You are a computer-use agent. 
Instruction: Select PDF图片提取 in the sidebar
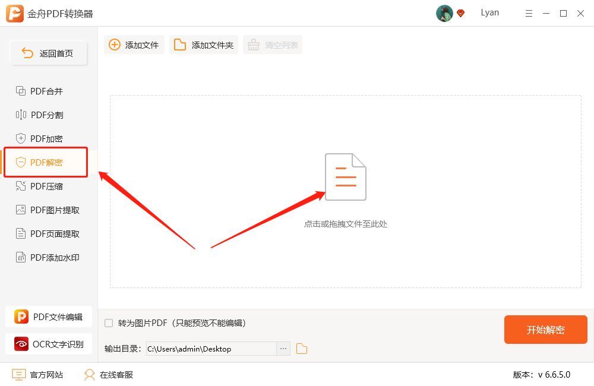pyautogui.click(x=48, y=210)
